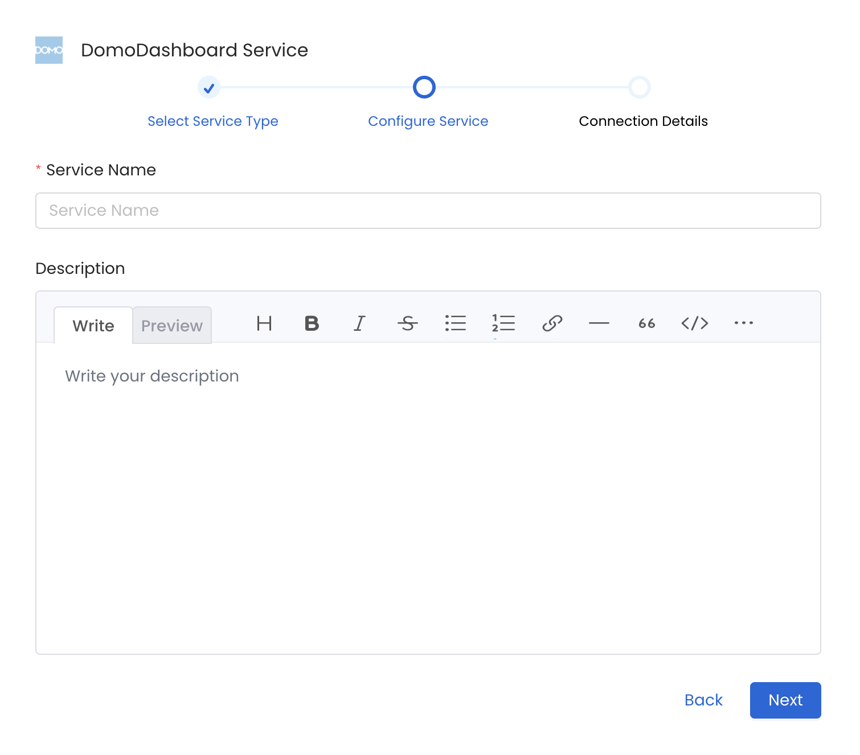Switch to the Write tab
The height and width of the screenshot is (755, 860).
point(93,325)
